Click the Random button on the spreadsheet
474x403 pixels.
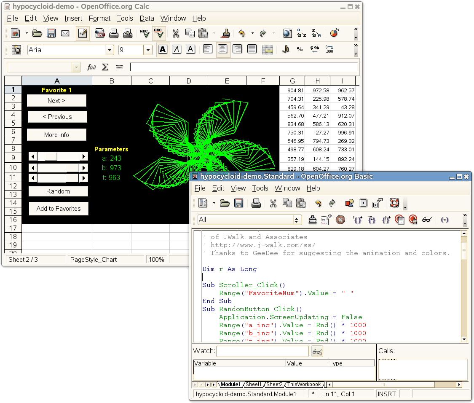click(58, 191)
